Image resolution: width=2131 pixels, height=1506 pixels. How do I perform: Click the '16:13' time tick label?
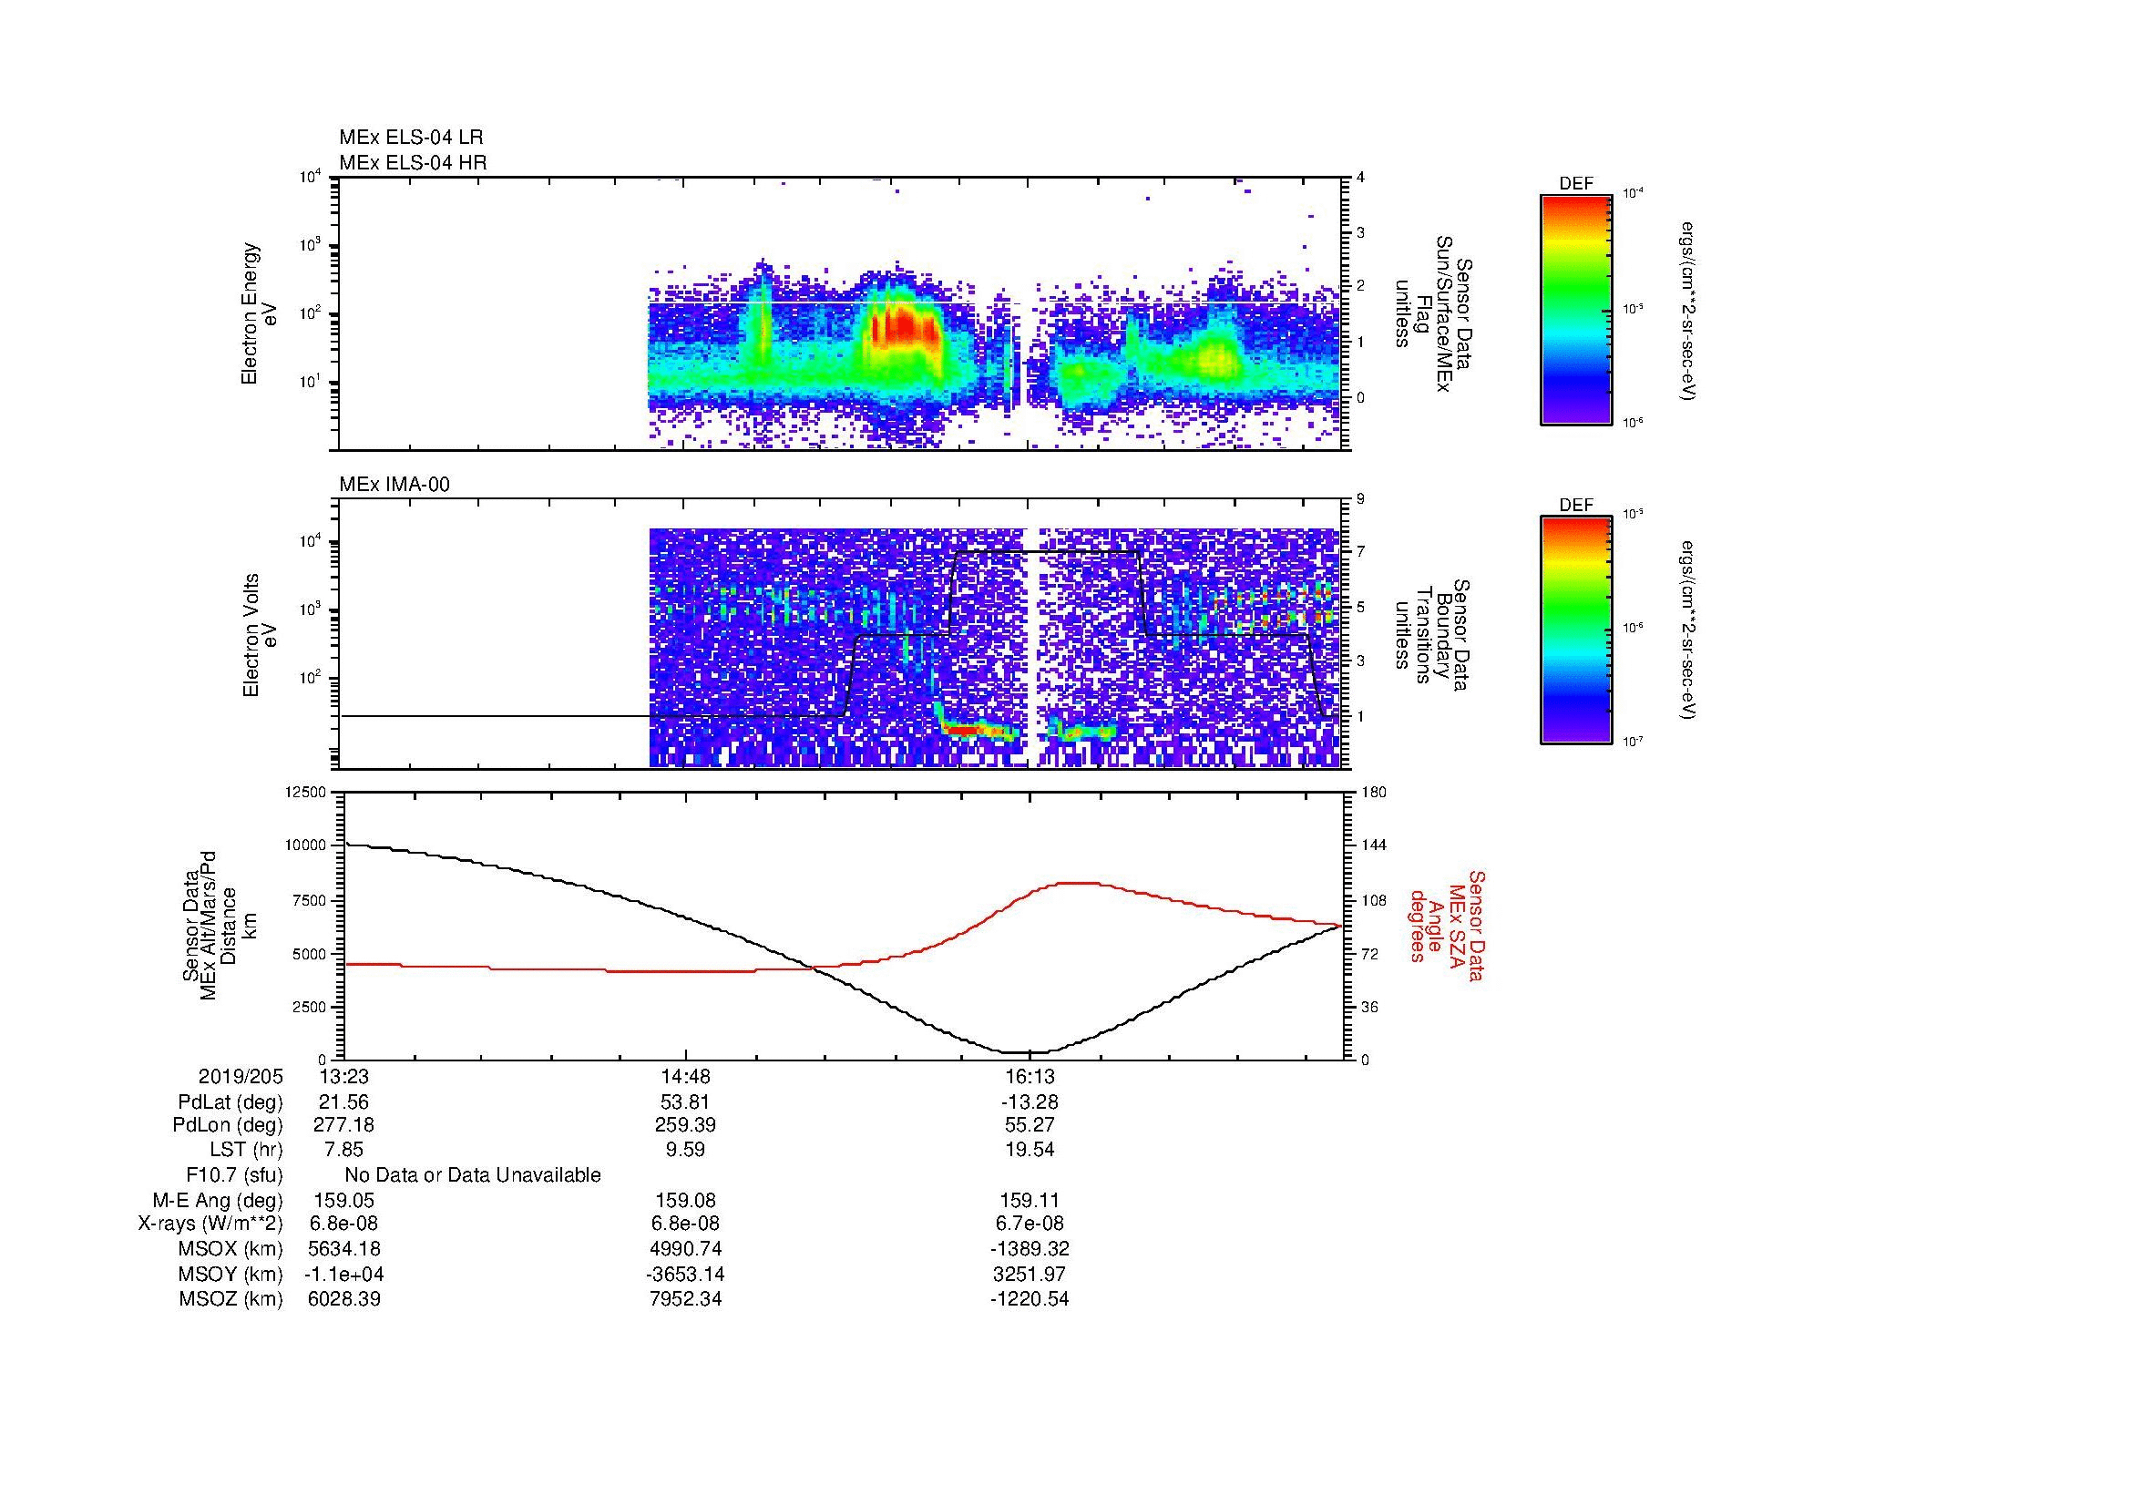coord(1030,1076)
